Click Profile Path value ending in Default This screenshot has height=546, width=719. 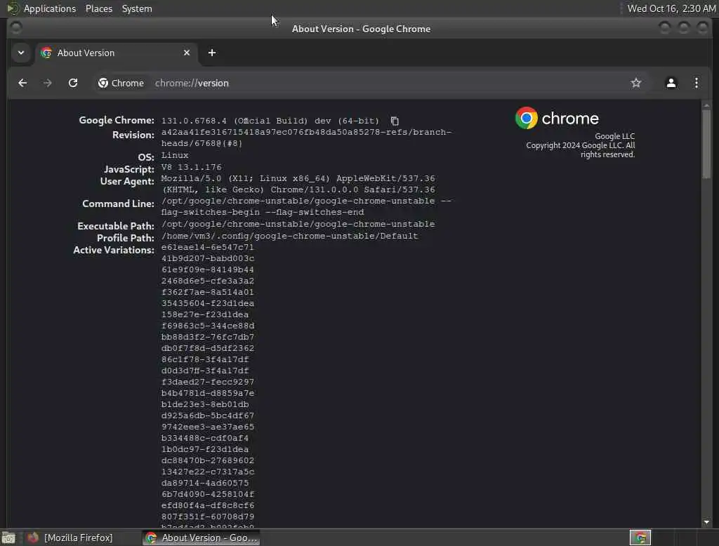coord(289,236)
